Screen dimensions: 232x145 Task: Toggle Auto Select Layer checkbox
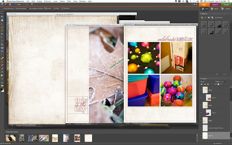point(3,8)
